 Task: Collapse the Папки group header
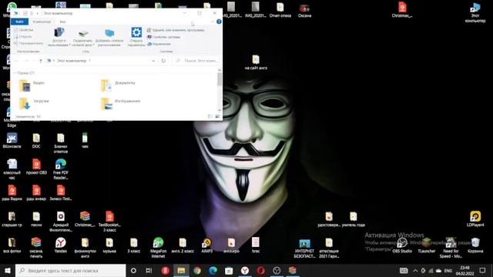tap(25, 73)
